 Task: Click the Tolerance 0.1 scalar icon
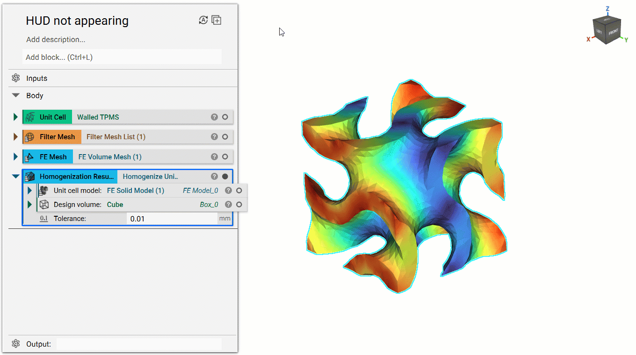click(x=44, y=219)
